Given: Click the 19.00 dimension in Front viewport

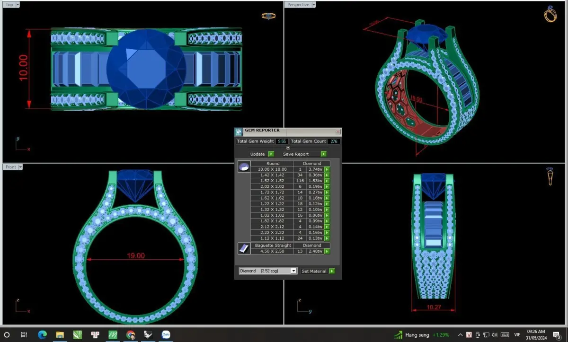Looking at the screenshot, I should (x=135, y=255).
